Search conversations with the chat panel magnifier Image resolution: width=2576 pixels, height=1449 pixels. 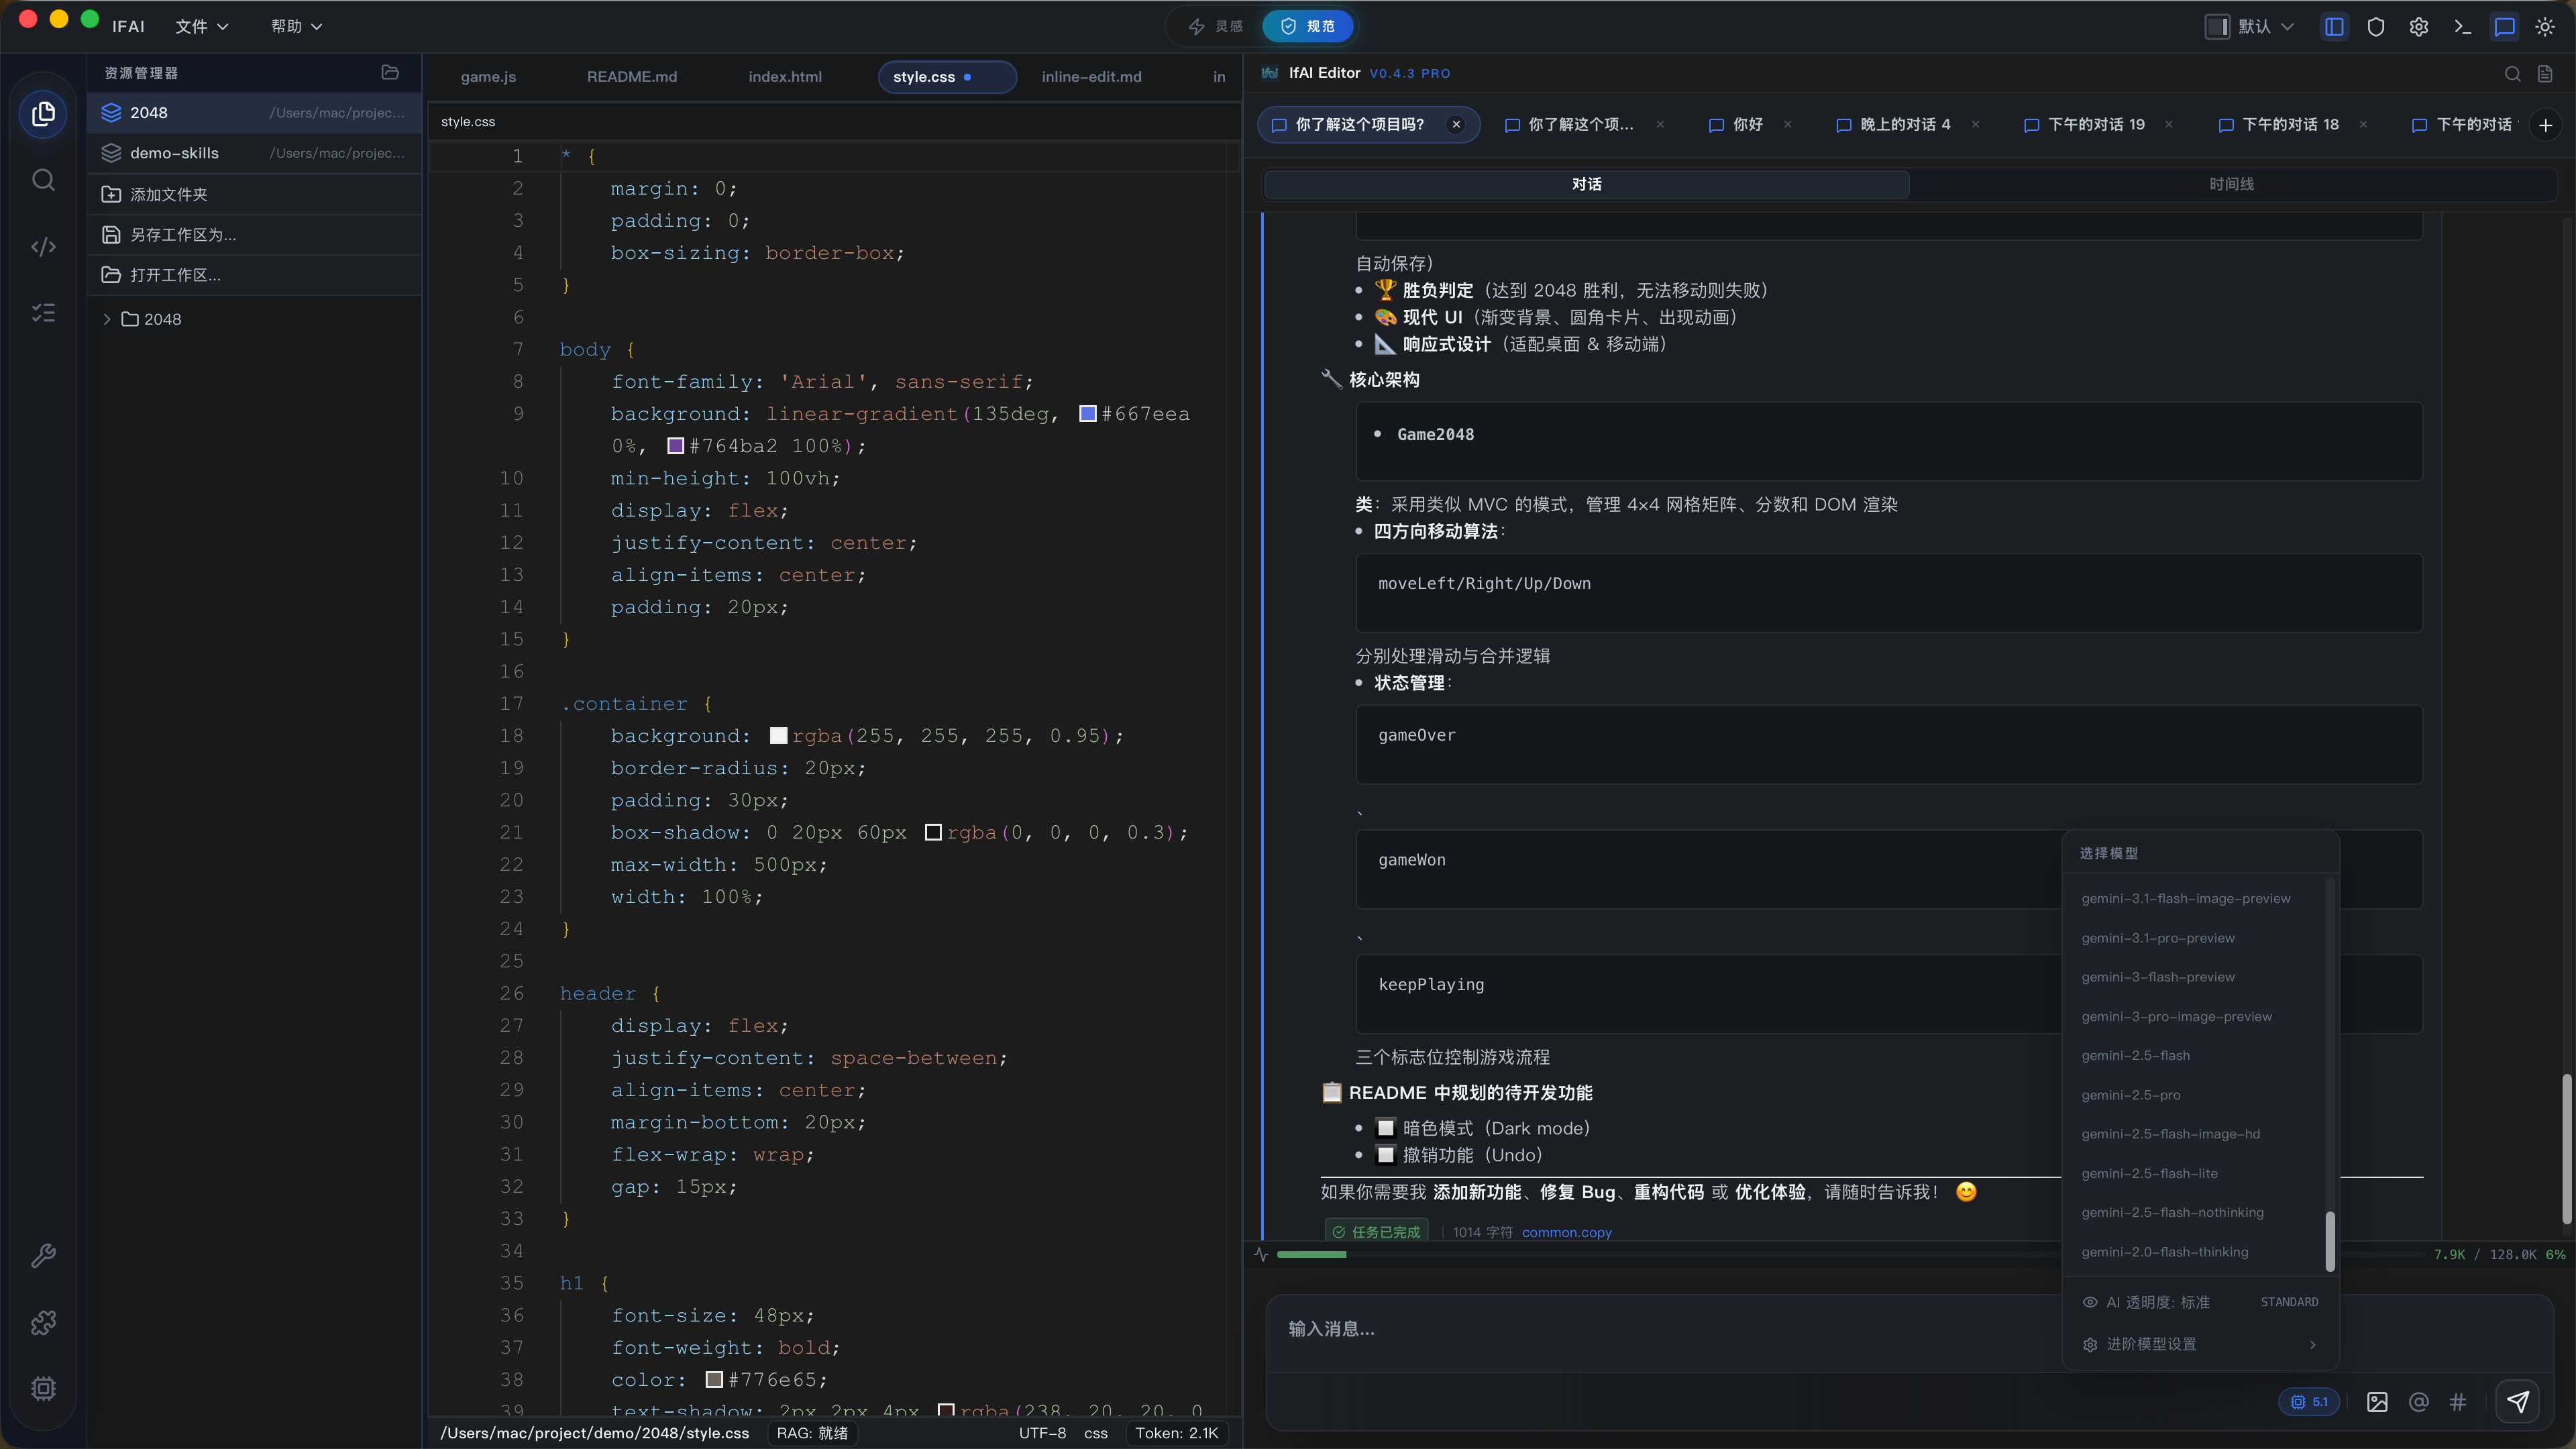click(2512, 73)
